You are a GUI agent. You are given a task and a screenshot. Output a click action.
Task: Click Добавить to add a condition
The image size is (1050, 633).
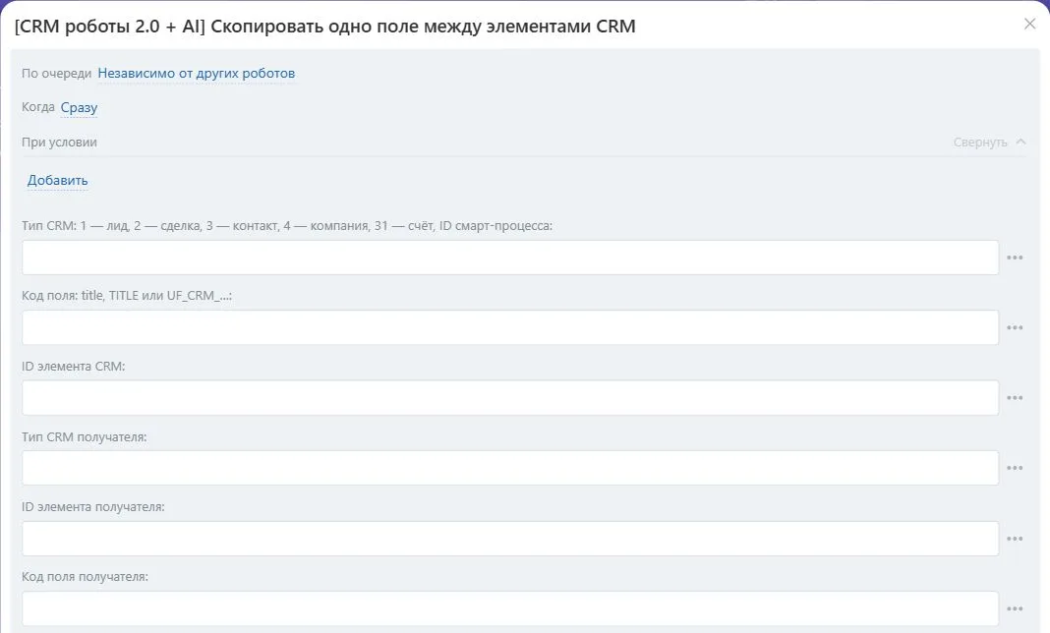pos(58,180)
